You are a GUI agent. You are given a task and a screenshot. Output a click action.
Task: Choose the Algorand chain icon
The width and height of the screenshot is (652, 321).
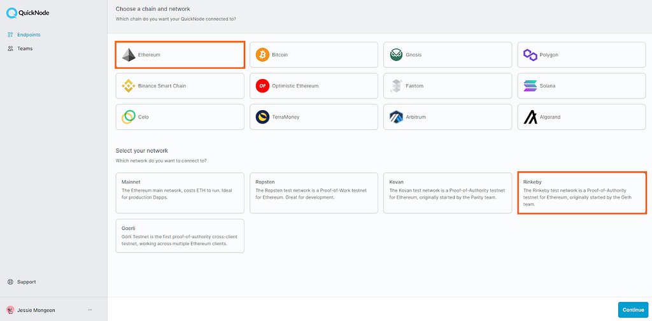point(530,117)
